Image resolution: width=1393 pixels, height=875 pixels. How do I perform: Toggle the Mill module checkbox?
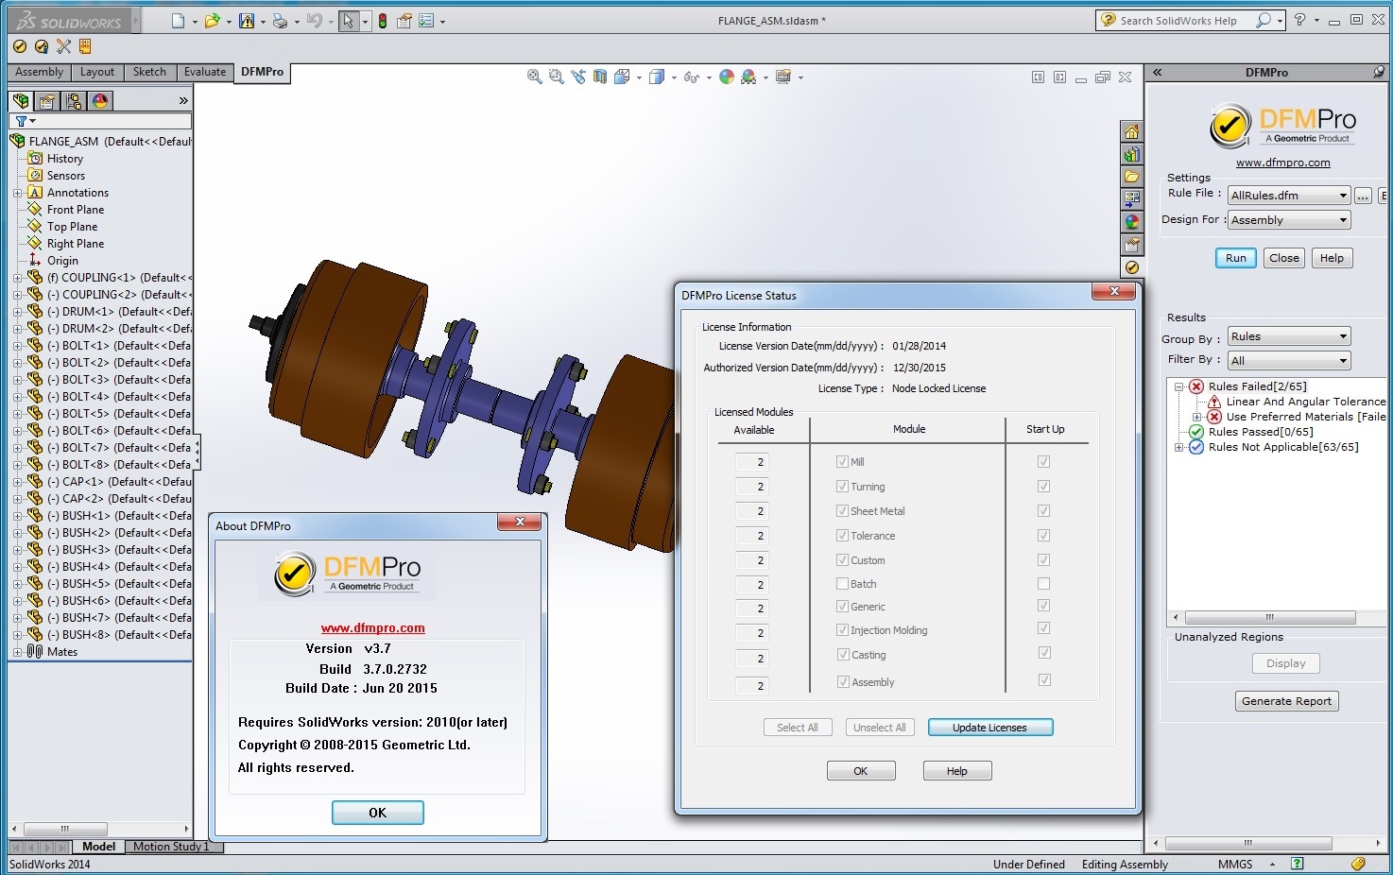click(842, 462)
